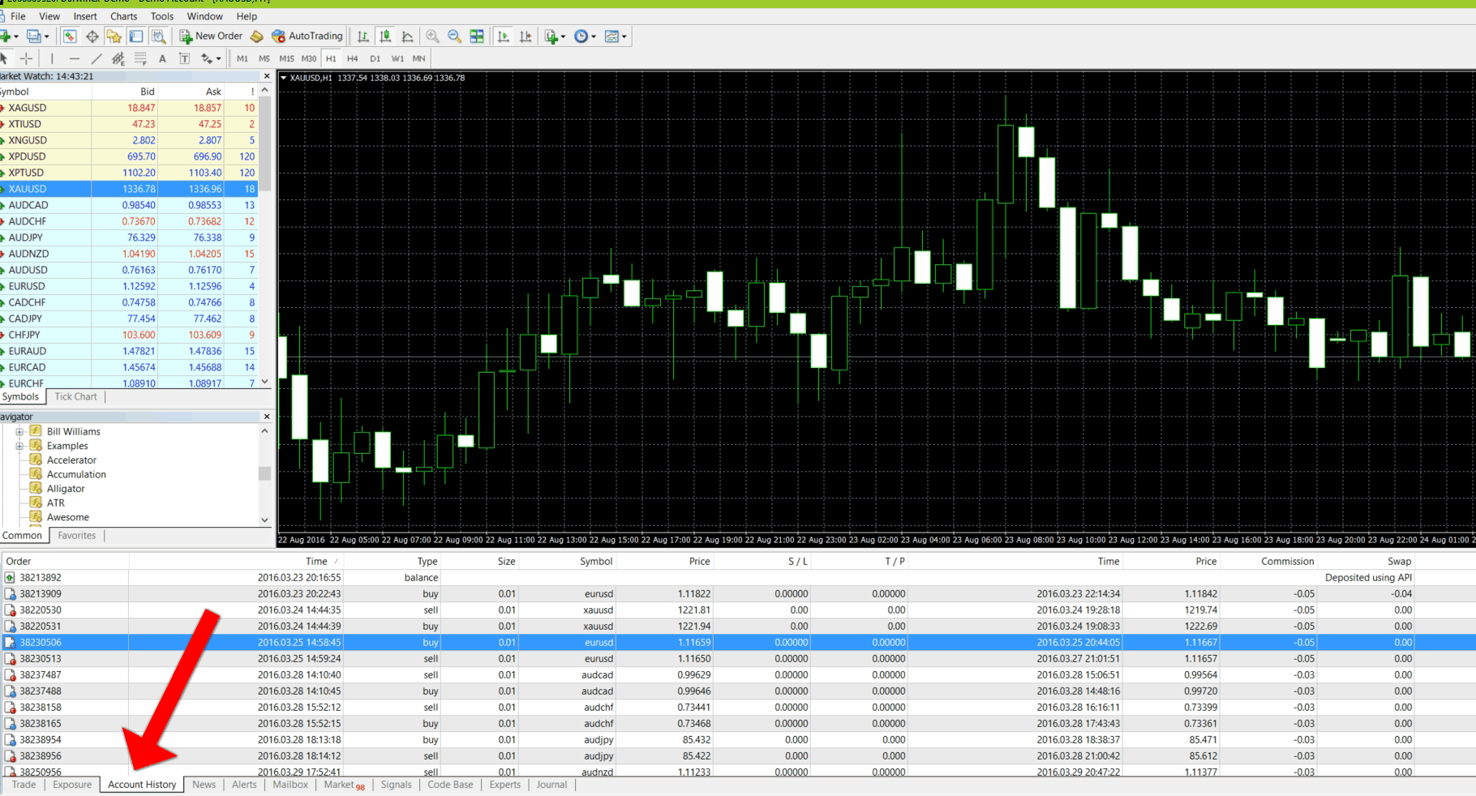
Task: Open the Profiles icon in toolbar
Action: [x=33, y=36]
